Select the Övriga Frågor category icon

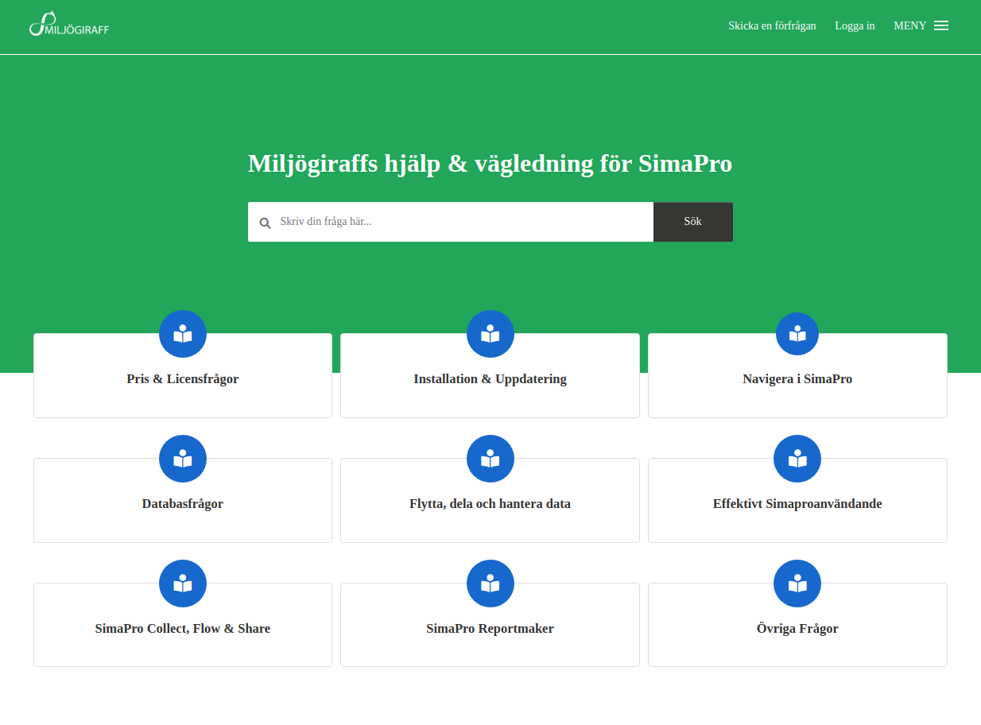[x=797, y=583]
